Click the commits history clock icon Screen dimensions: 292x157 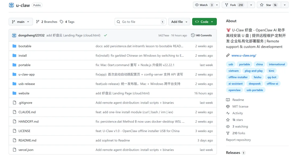coord(193,35)
